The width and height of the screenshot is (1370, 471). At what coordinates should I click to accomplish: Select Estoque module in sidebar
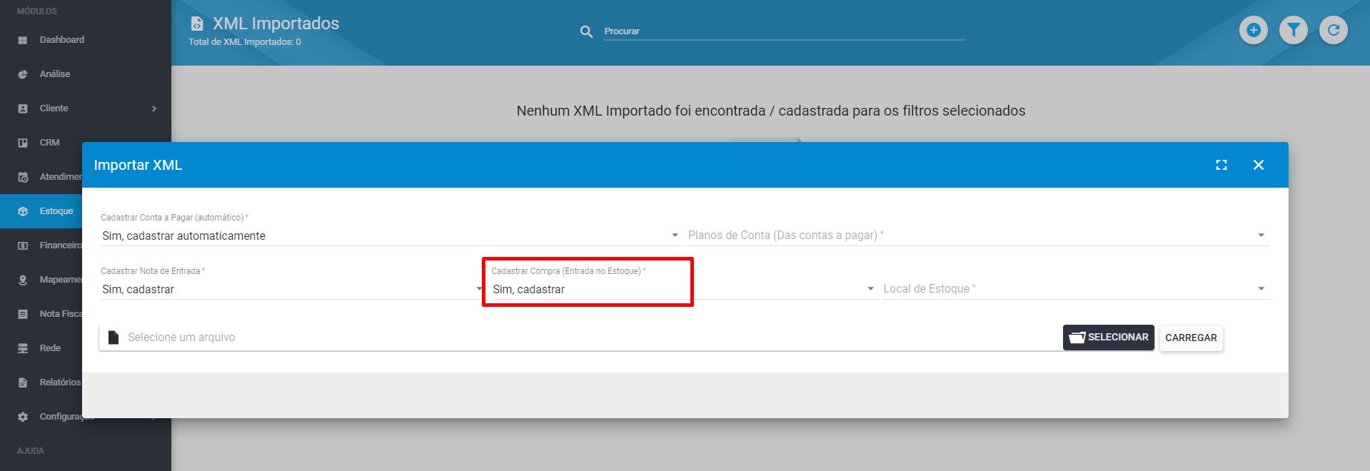point(41,211)
